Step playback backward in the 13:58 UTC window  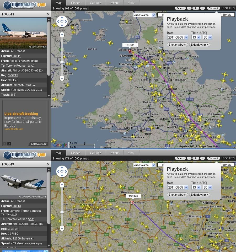tap(189, 158)
